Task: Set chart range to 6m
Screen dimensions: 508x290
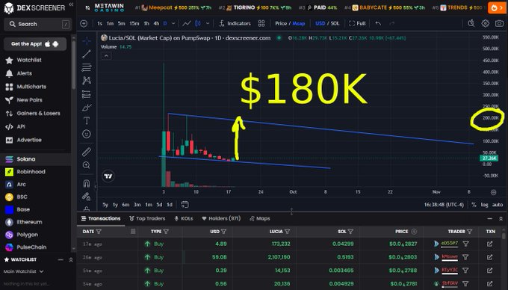Action: click(x=126, y=205)
